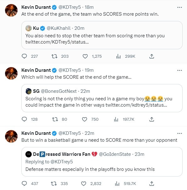Open more options on the 22m tweet

(179, 134)
